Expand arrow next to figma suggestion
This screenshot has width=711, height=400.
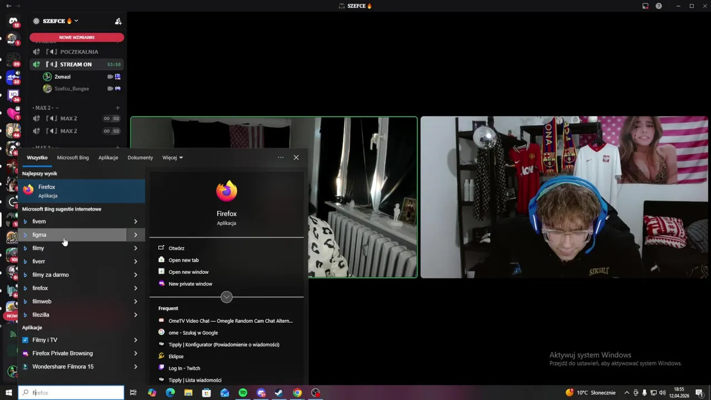[x=136, y=235]
